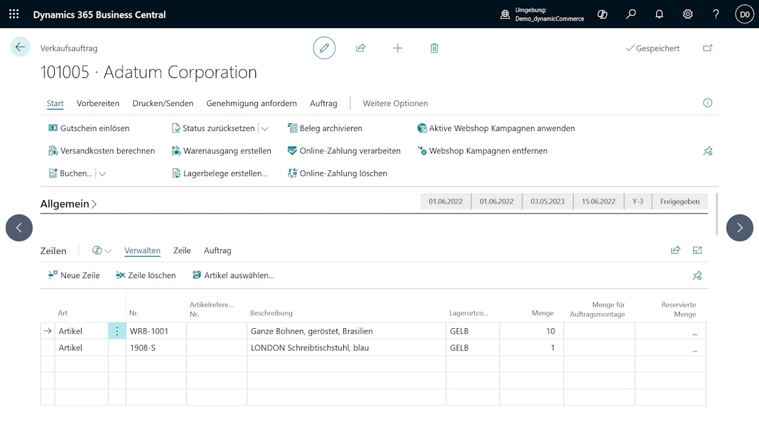Click reserved quantity of WRB-1001 row
Viewport: 759px width, 427px height.
[671, 331]
